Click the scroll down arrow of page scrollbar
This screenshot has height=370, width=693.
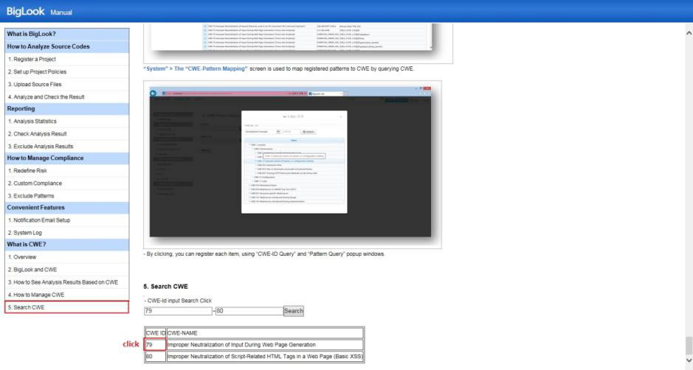point(689,360)
